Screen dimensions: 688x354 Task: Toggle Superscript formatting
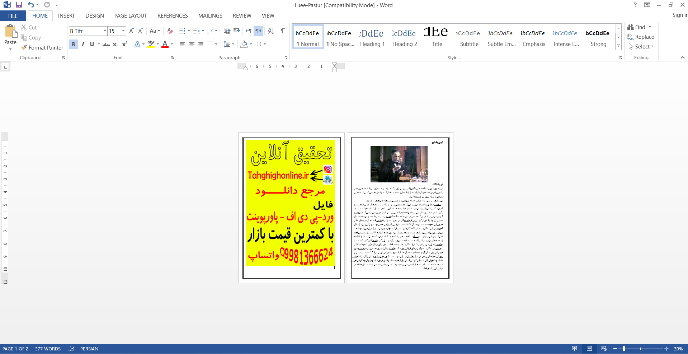click(x=125, y=45)
